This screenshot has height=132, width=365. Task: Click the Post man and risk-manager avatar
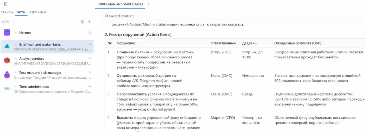click(7, 75)
